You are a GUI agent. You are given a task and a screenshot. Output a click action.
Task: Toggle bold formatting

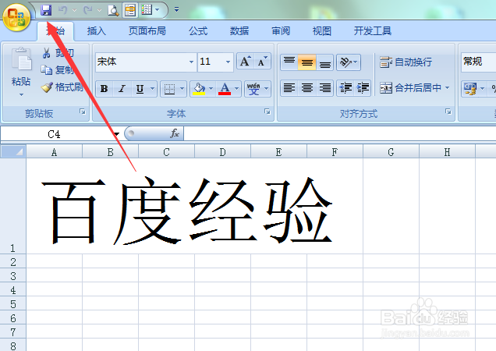coord(104,89)
